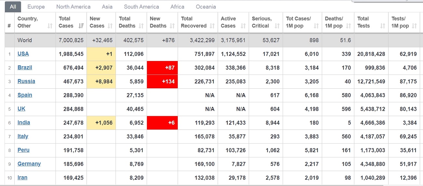423x186 pixels.
Task: Open the Asia tab
Action: (x=107, y=7)
